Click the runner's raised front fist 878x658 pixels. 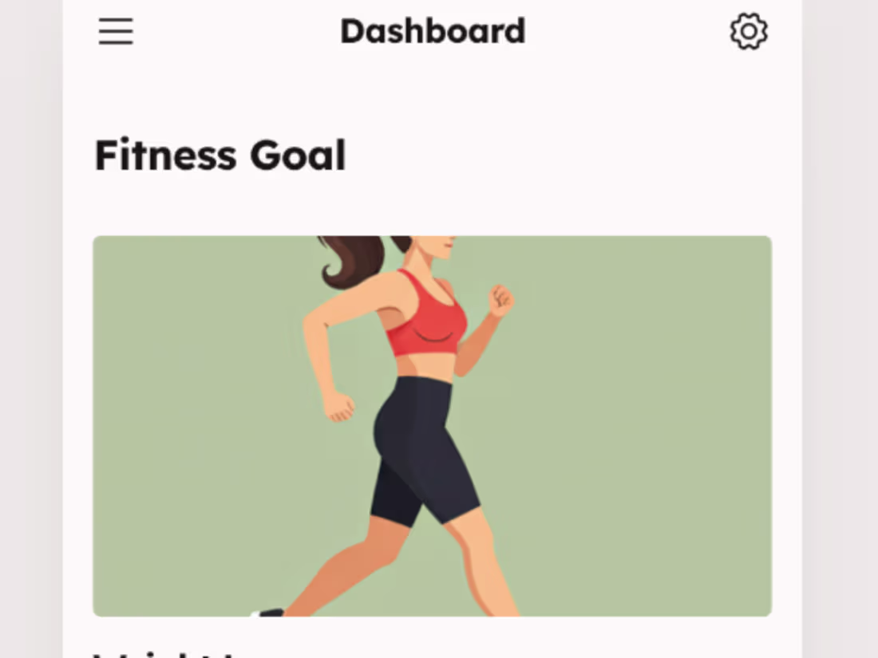[501, 301]
